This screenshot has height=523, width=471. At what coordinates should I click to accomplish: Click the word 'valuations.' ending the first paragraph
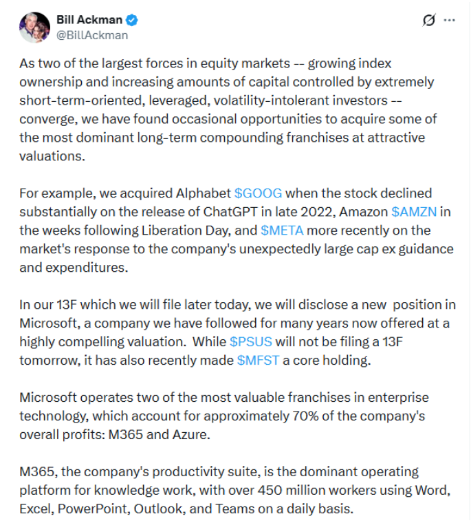point(52,156)
